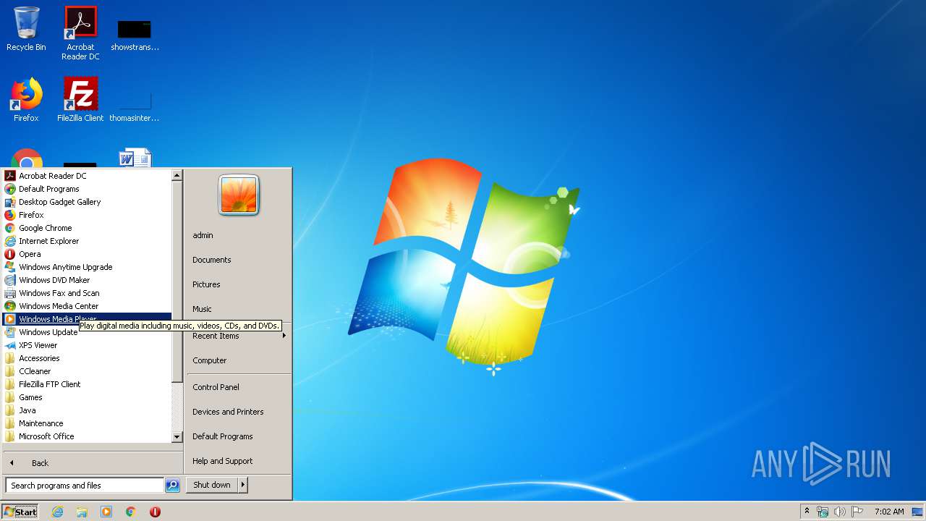Open Documents from Start menu
926x521 pixels.
coord(239,260)
